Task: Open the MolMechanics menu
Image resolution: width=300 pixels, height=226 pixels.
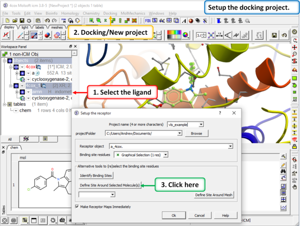Action: click(x=133, y=13)
